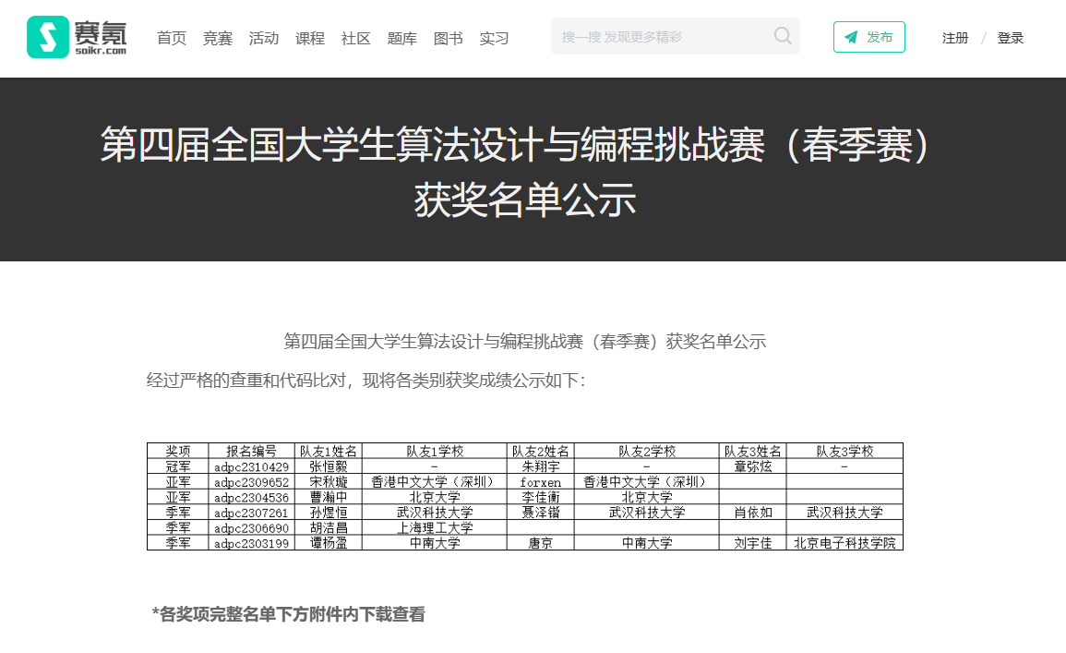Click the 登录 link

click(x=1011, y=38)
